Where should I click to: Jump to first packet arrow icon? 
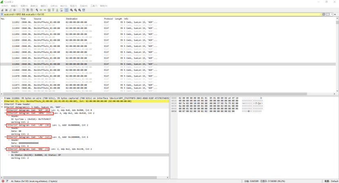click(x=53, y=10)
